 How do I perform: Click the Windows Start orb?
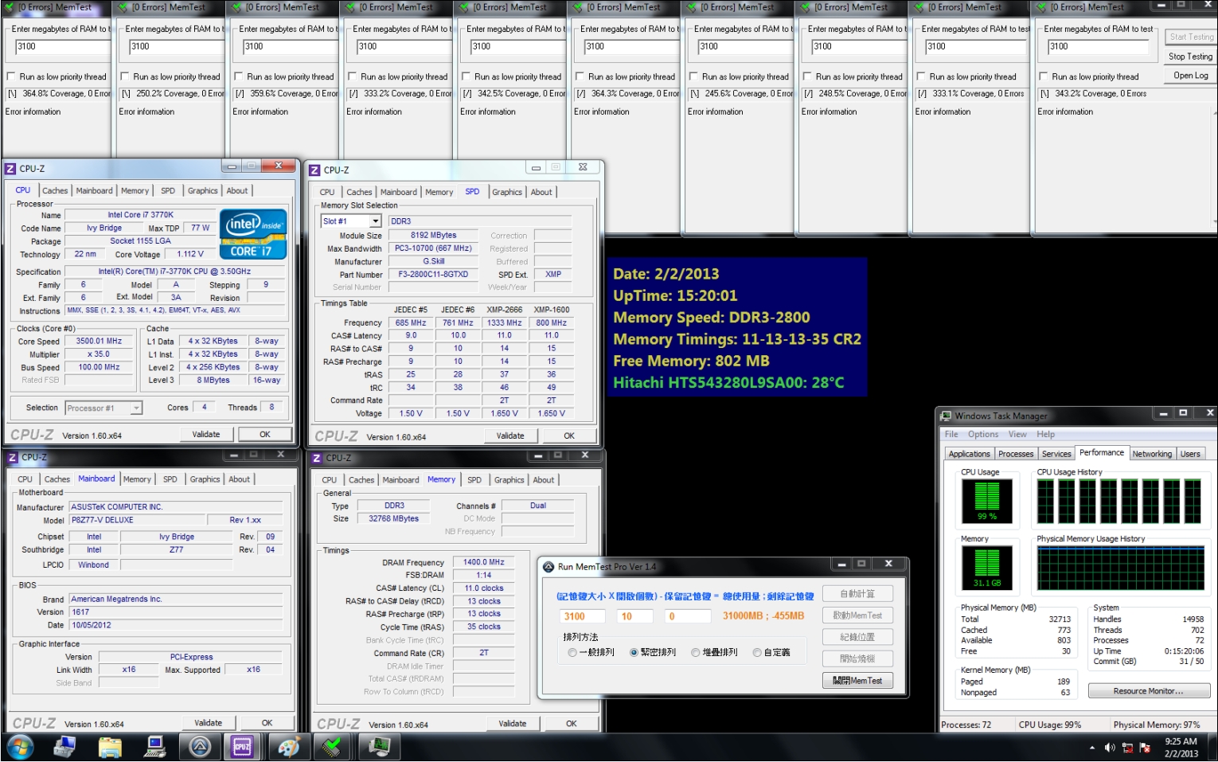pyautogui.click(x=20, y=747)
